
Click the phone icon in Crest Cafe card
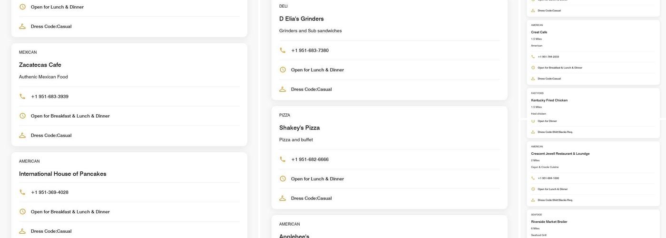[533, 57]
